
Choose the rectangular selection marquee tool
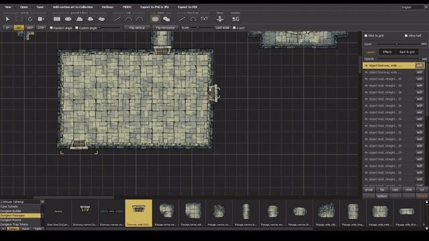click(x=19, y=19)
